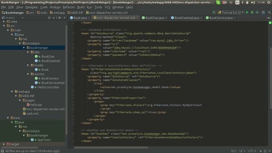Close the BookService.java tab
Viewport: 272px width, 153px height.
click(235, 18)
